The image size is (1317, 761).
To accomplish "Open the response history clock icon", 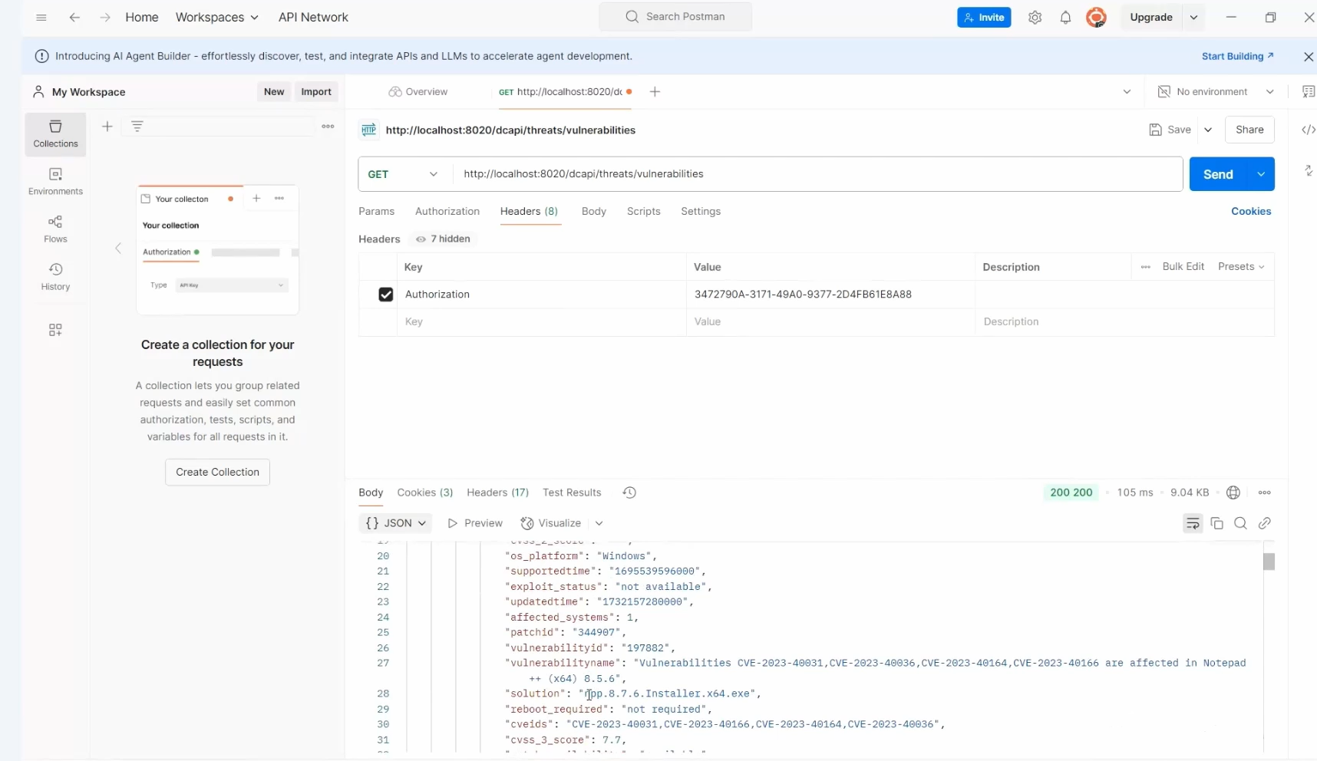I will coord(629,493).
